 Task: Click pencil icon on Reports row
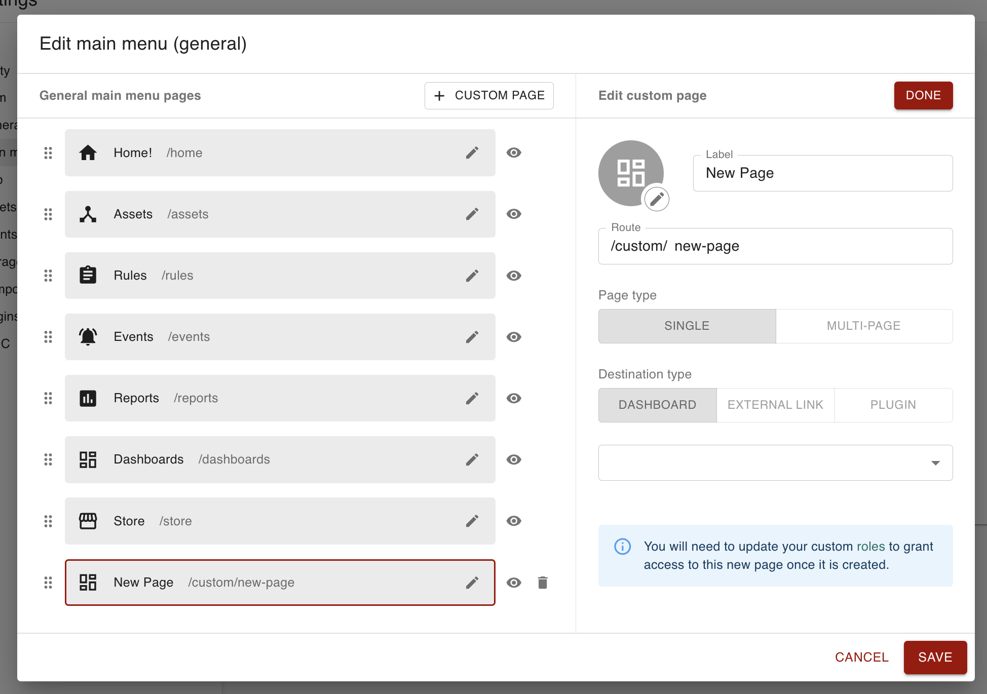point(472,398)
